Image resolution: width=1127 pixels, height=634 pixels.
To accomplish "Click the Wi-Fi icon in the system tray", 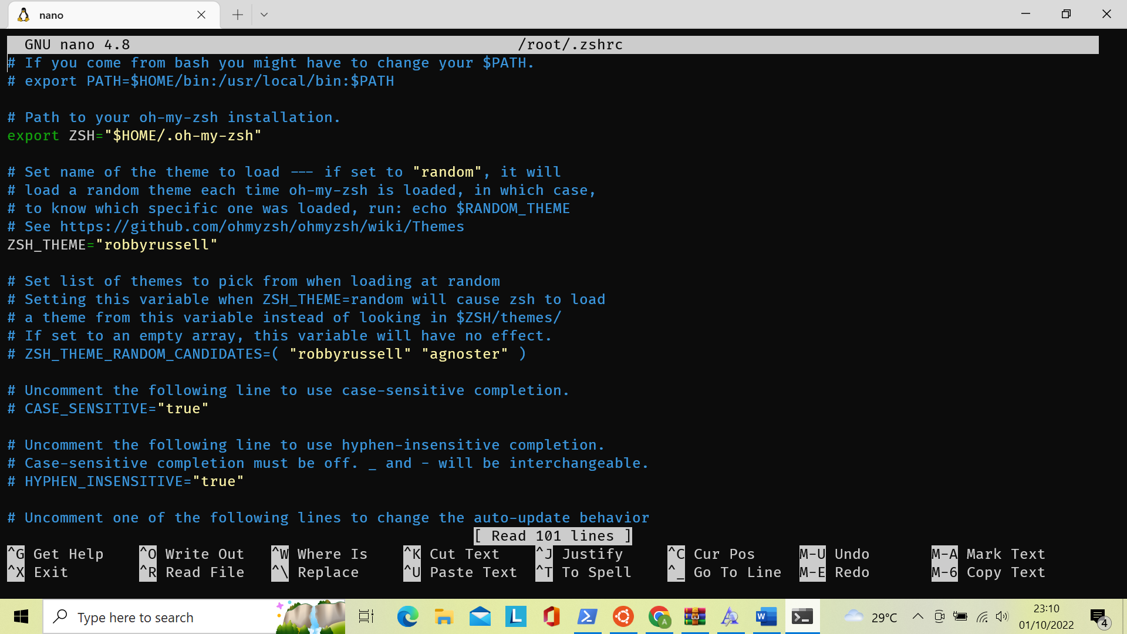I will (x=982, y=617).
